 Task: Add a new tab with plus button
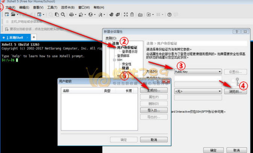[33, 37]
